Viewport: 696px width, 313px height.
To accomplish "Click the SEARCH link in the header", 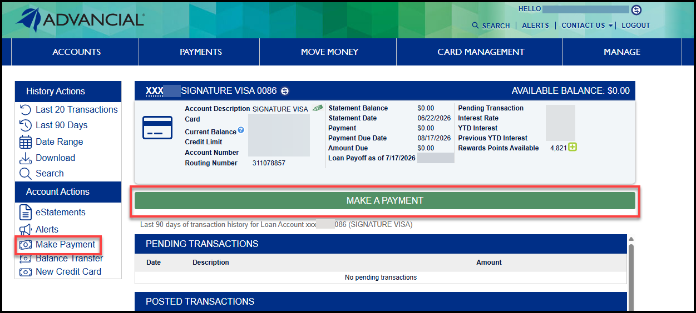I will coord(496,26).
